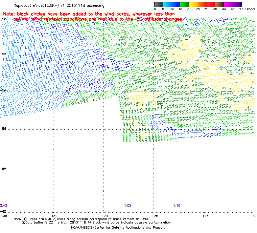Click the magenta 40-45 knots legend swatch
This screenshot has width=257, height=233.
(229, 4)
